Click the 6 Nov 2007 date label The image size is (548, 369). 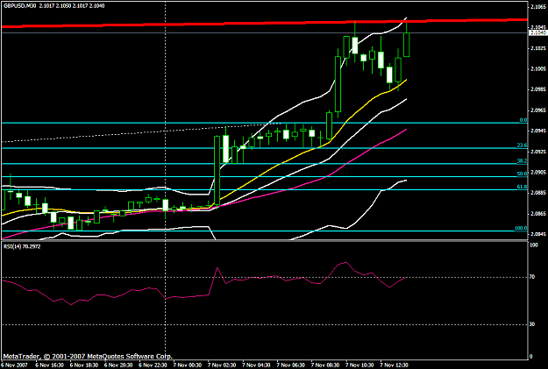pyautogui.click(x=14, y=365)
